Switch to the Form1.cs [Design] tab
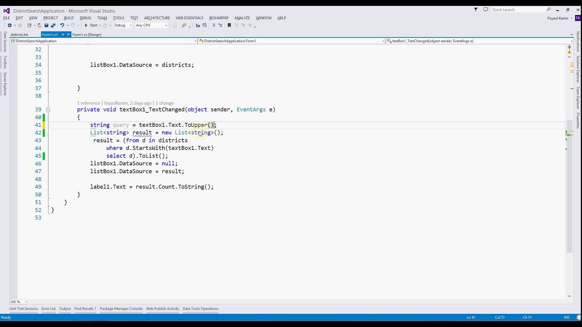The height and width of the screenshot is (327, 582). tap(87, 35)
